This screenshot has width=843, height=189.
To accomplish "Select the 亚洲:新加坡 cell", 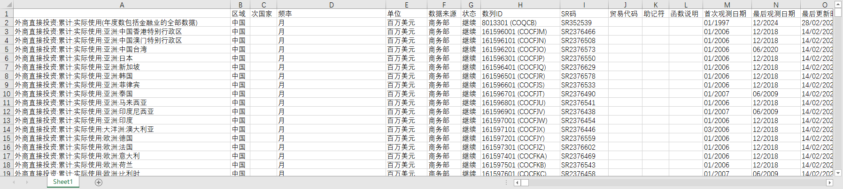I will 122,67.
